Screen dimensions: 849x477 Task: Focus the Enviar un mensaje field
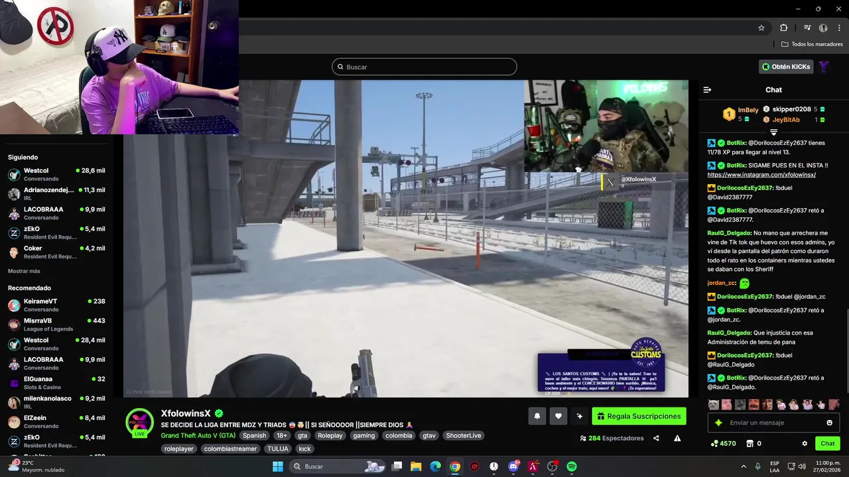(x=773, y=423)
